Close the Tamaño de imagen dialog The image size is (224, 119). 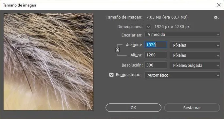[218, 5]
